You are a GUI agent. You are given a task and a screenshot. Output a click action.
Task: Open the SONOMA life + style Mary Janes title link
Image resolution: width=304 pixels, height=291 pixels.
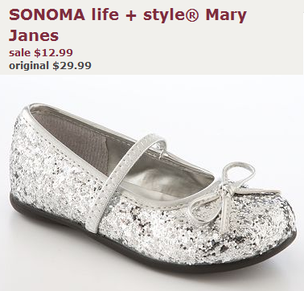point(128,25)
